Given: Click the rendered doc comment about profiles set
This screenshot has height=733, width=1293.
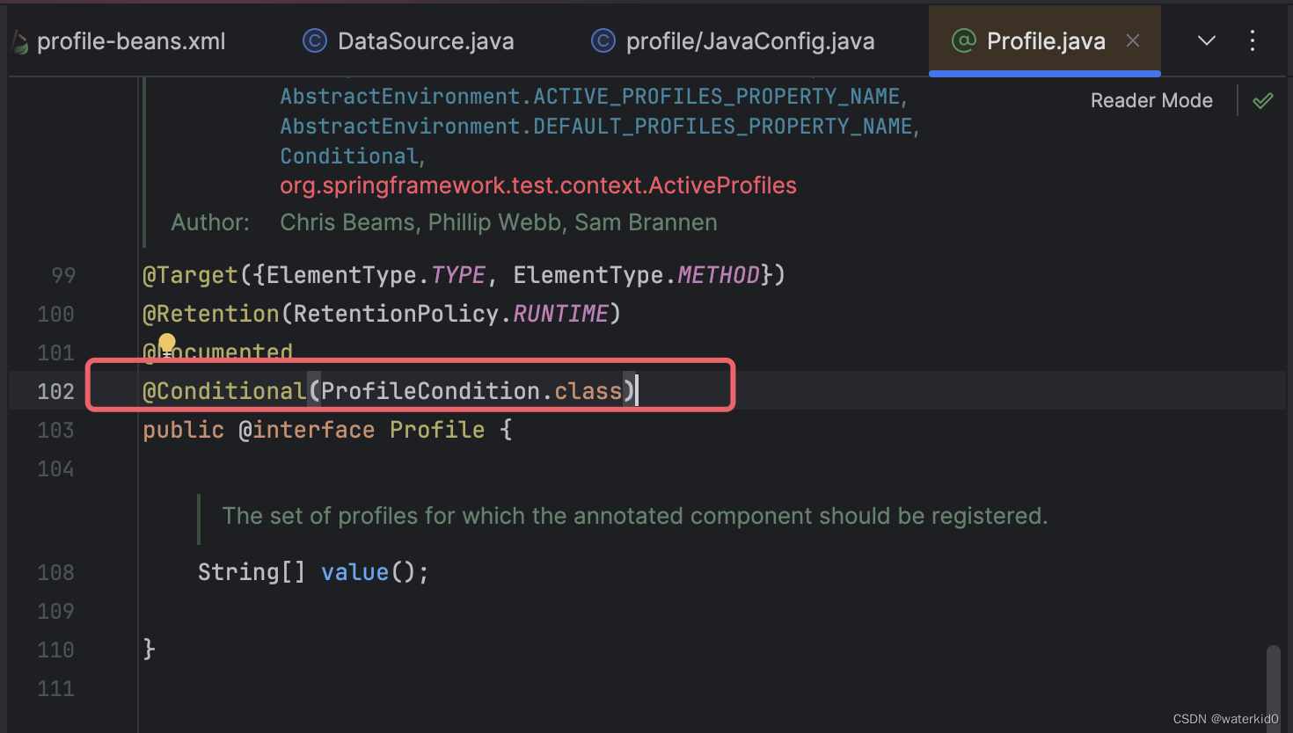Looking at the screenshot, I should [x=634, y=516].
